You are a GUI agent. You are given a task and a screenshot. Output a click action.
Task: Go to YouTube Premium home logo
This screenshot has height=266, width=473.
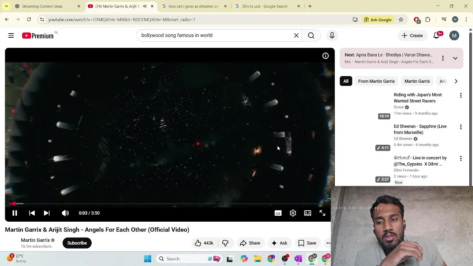point(38,35)
